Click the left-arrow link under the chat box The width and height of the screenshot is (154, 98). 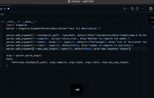click(152, 27)
